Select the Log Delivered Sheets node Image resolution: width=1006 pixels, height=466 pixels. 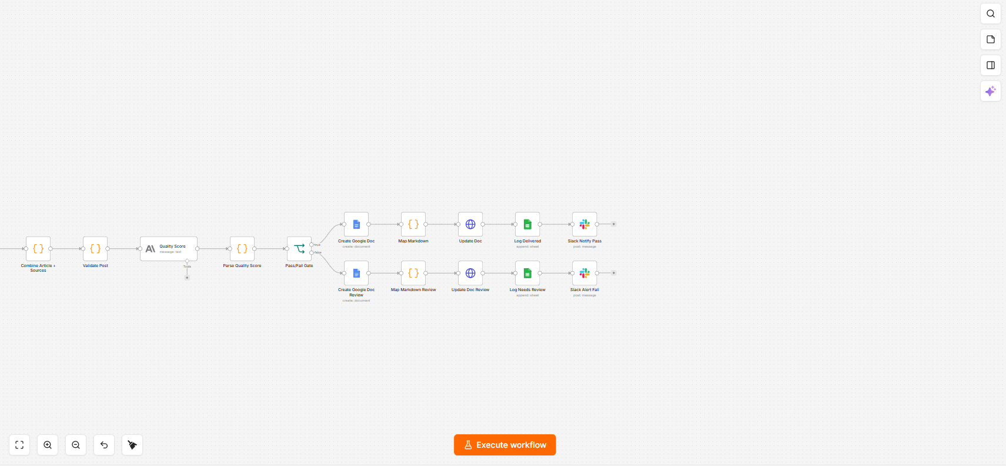tap(527, 224)
